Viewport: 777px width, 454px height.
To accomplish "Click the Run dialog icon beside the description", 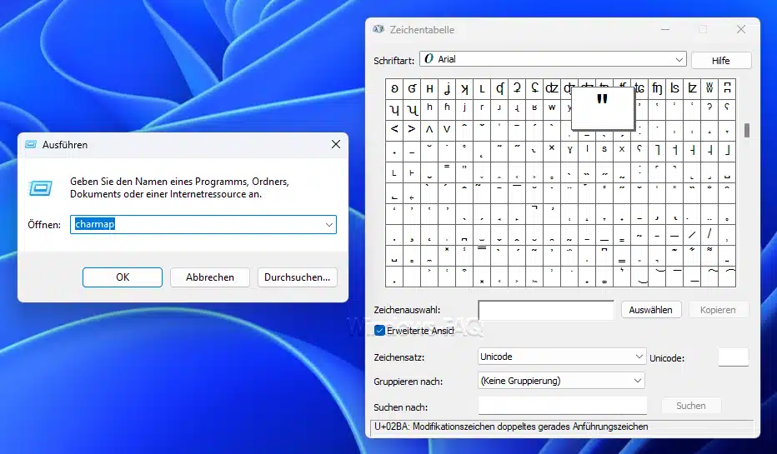I will click(x=41, y=188).
